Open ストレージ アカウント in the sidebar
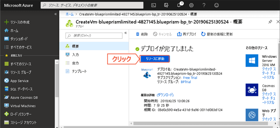 (21, 122)
